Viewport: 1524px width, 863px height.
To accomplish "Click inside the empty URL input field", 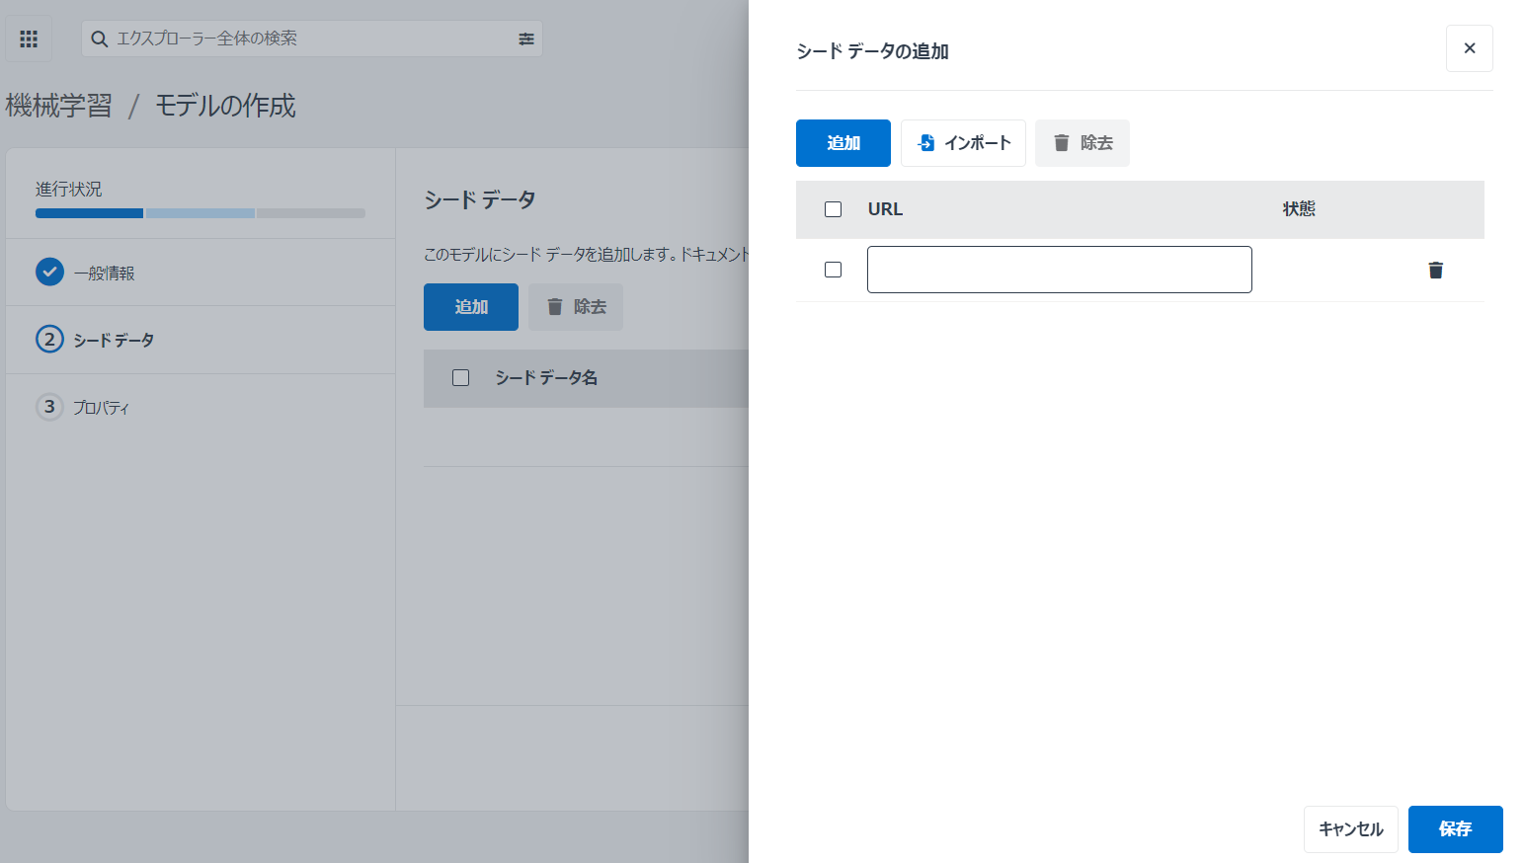I will [1059, 269].
